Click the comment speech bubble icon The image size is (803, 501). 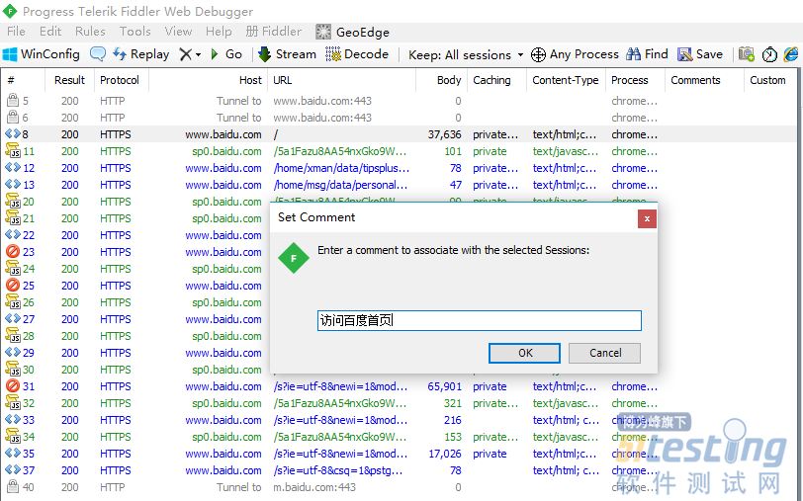(97, 54)
